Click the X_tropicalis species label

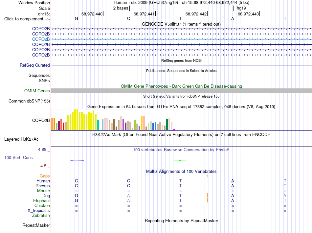pos(39,211)
